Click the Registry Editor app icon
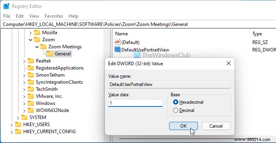 [x=7, y=6]
